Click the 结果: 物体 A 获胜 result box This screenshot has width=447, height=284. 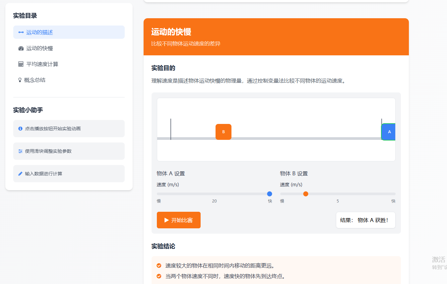[x=365, y=220]
